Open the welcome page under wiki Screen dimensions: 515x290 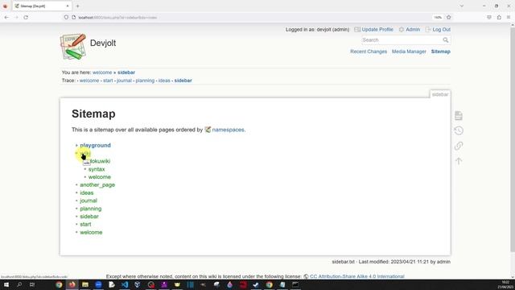[x=100, y=177]
